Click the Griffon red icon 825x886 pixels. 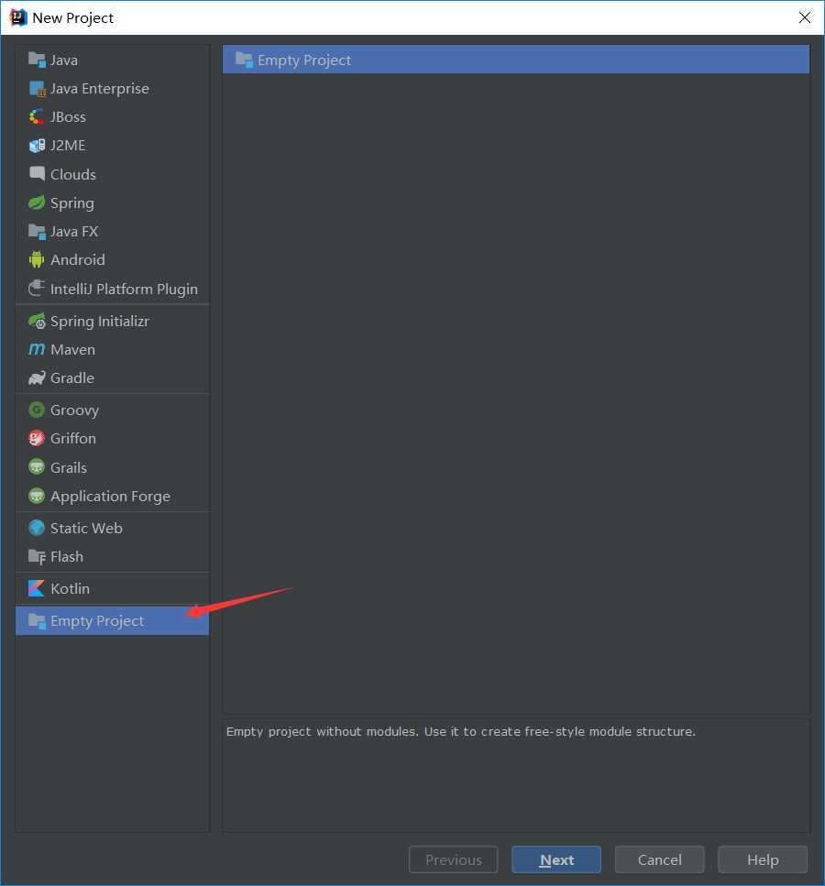coord(37,439)
